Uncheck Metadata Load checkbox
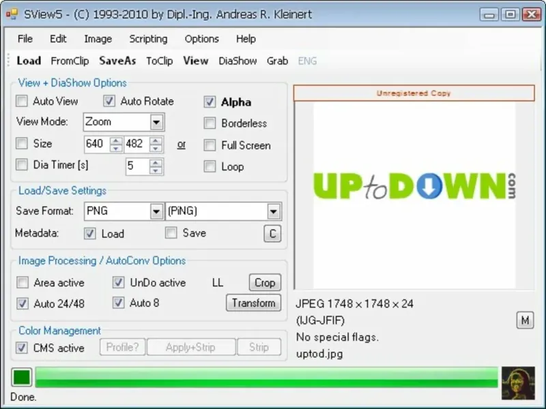 pos(90,233)
